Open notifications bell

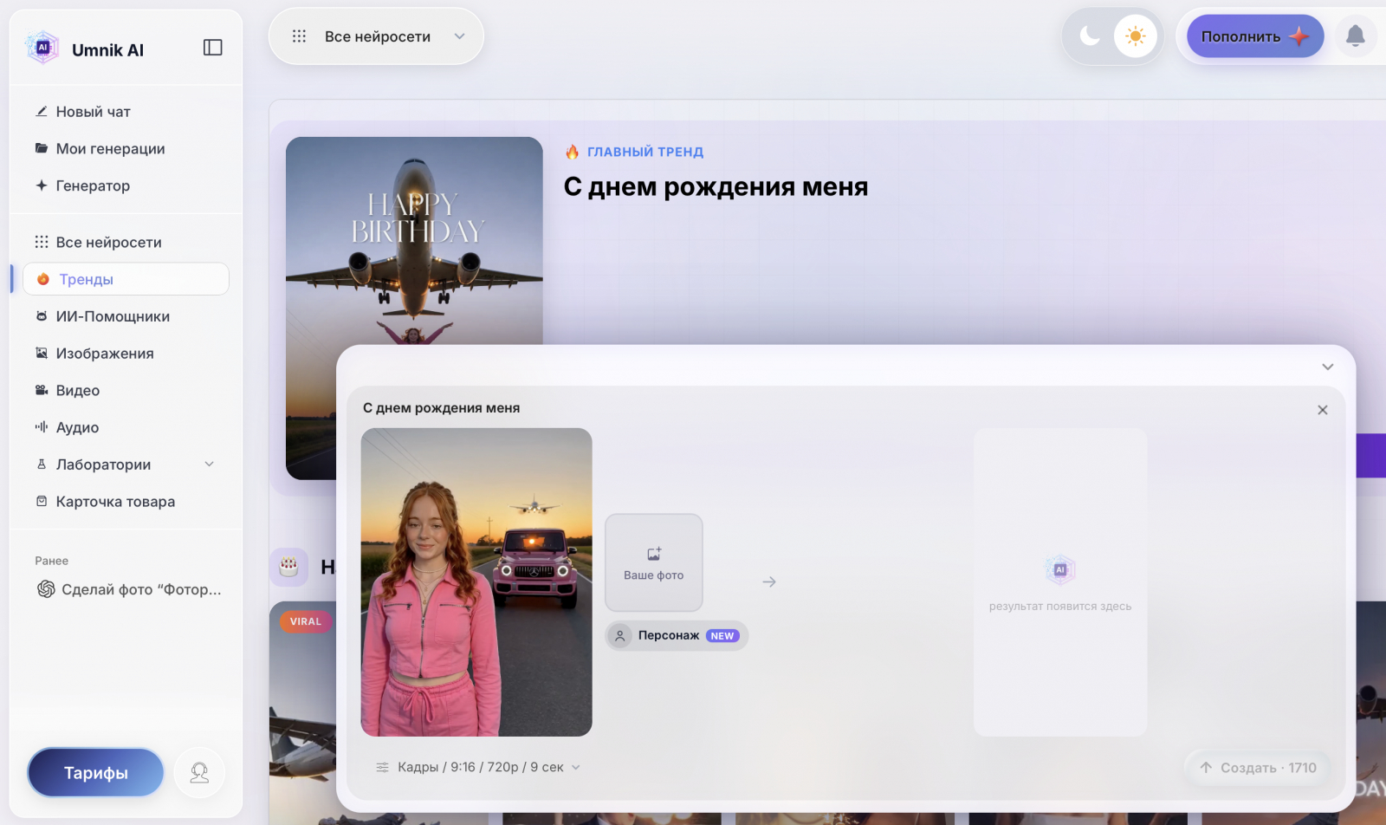(1356, 36)
